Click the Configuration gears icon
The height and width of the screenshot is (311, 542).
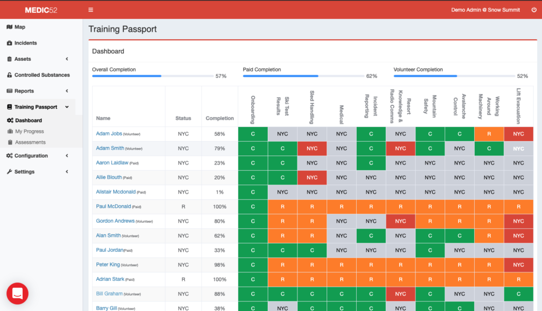[10, 155]
